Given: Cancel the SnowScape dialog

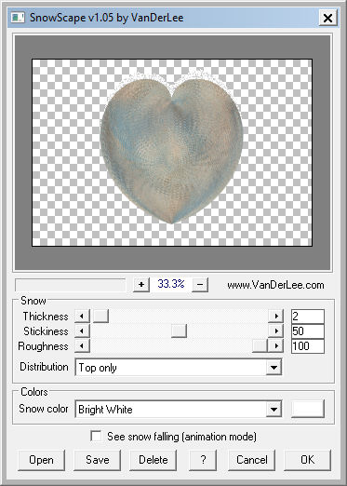Looking at the screenshot, I should coord(252,460).
